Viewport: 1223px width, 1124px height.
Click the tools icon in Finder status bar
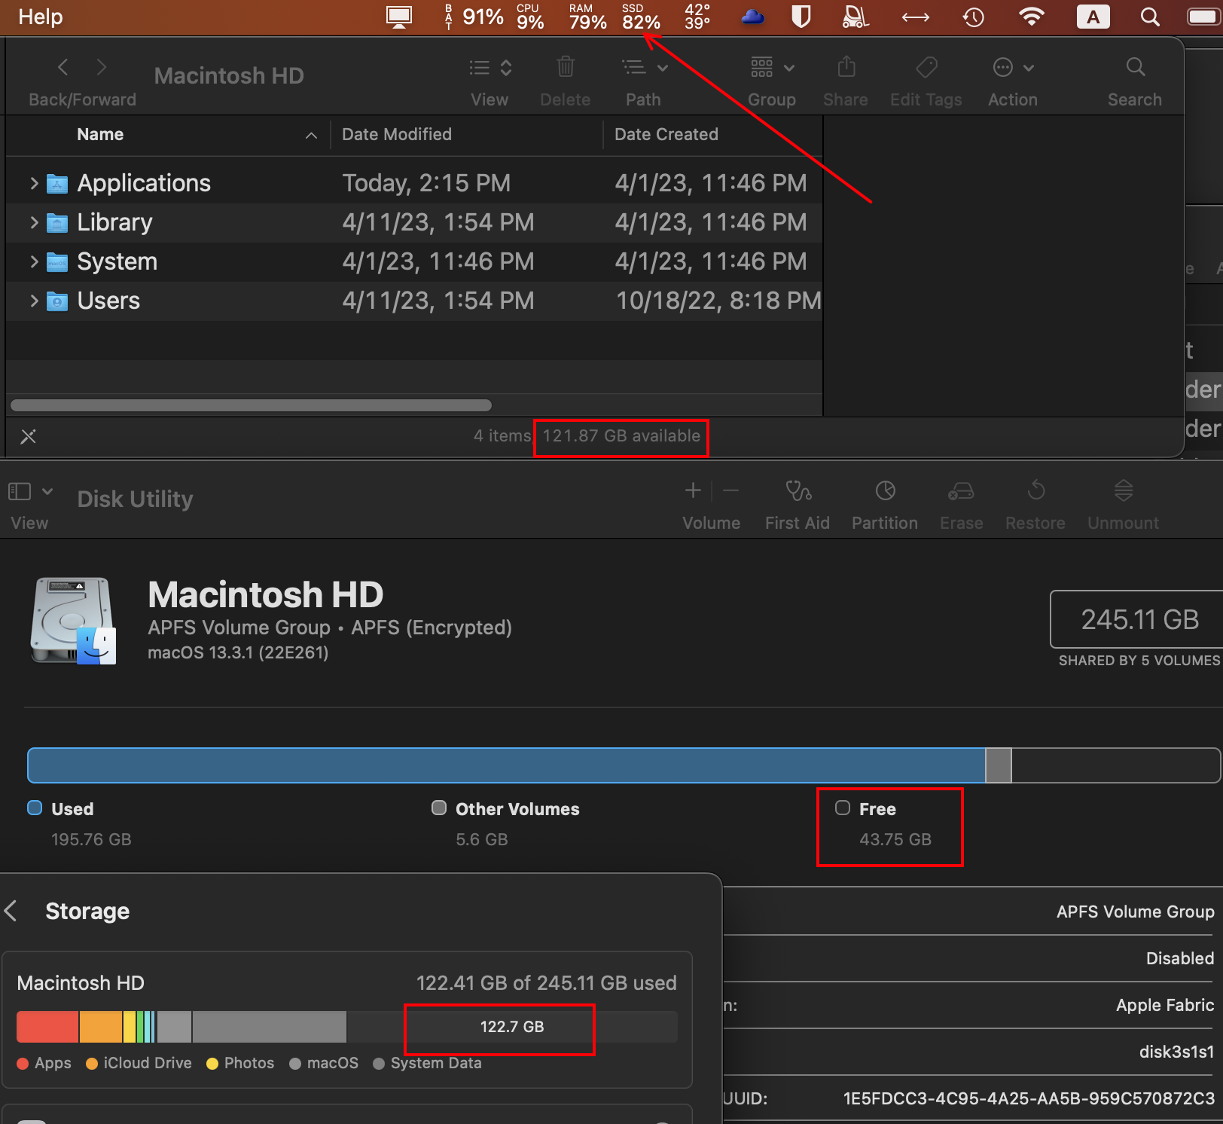[29, 436]
